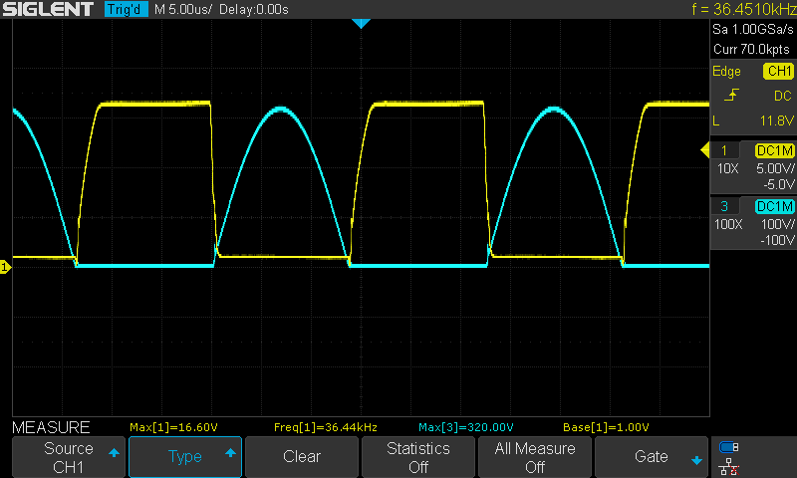This screenshot has height=478, width=797.
Task: Select the CH1 trigger source label
Action: tap(778, 71)
